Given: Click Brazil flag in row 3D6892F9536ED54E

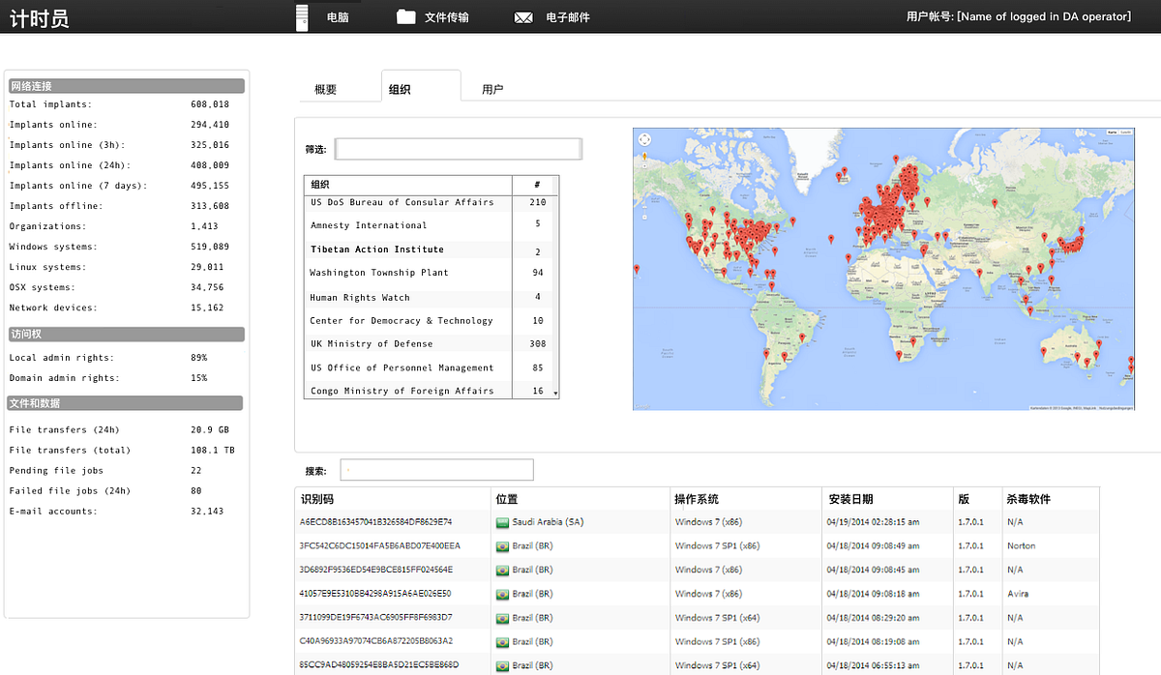Looking at the screenshot, I should click(502, 570).
